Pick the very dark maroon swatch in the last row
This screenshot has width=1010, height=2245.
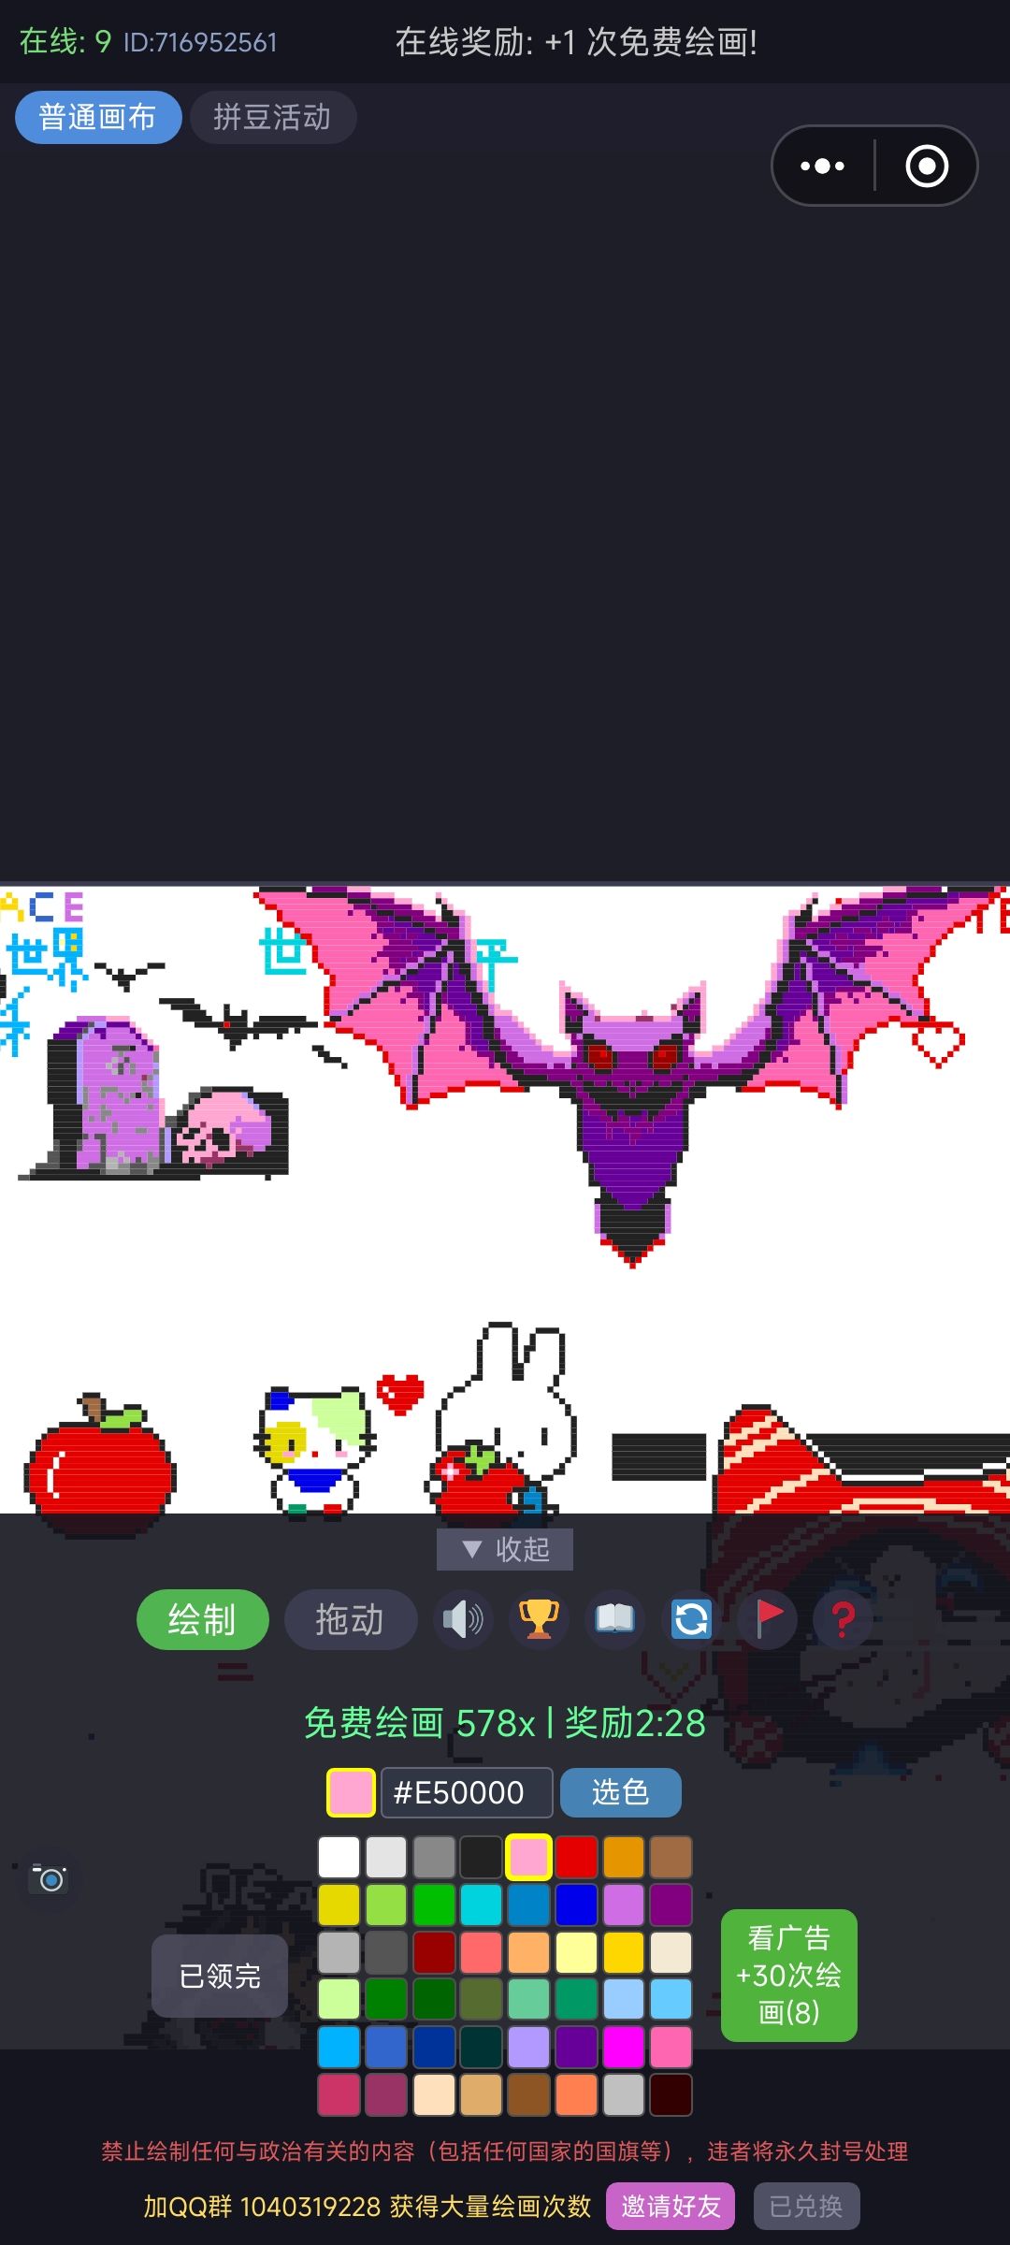coord(671,2094)
